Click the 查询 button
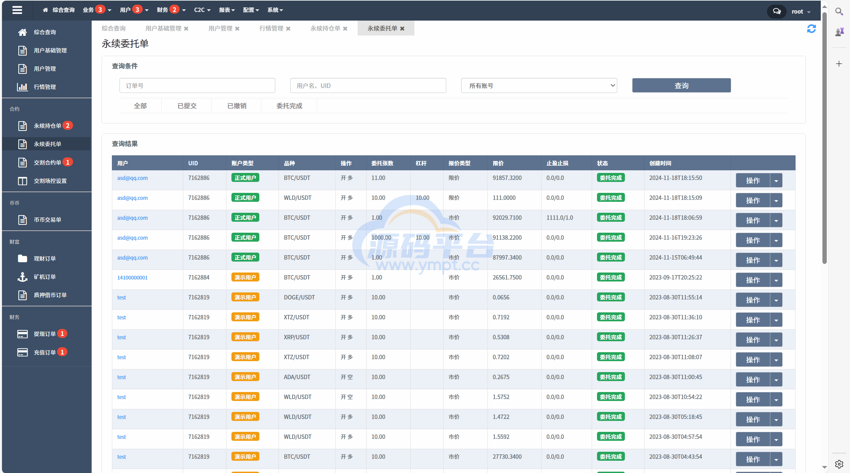 tap(681, 86)
